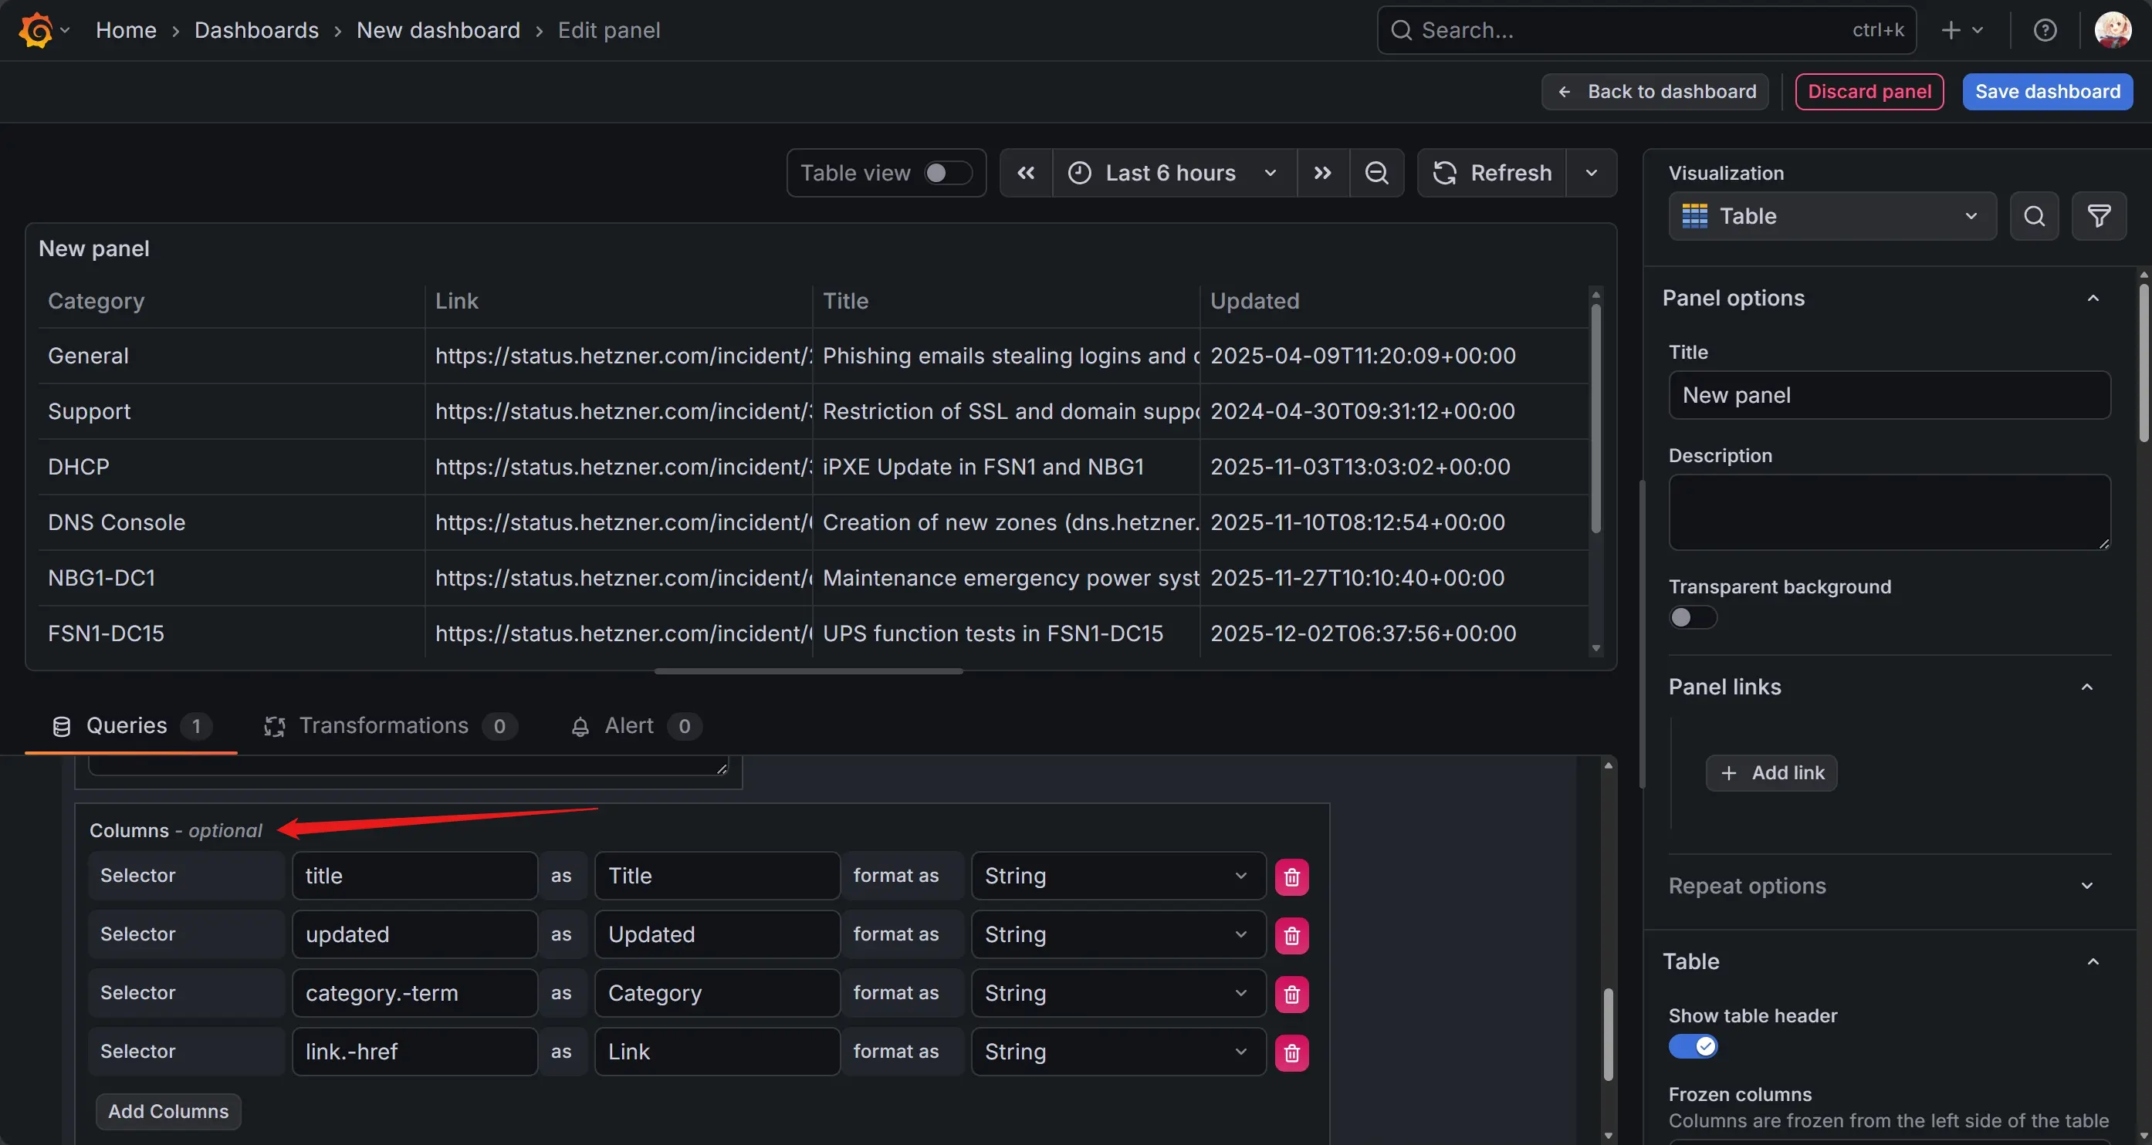This screenshot has height=1145, width=2152.
Task: Disable Show table header
Action: coord(1692,1045)
